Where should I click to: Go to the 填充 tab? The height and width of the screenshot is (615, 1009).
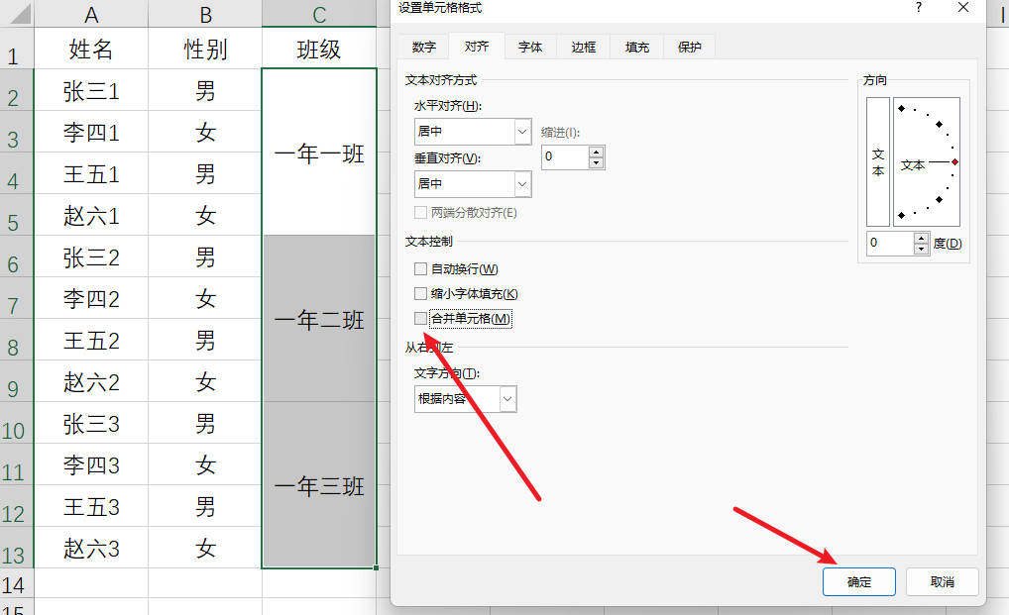(x=637, y=48)
